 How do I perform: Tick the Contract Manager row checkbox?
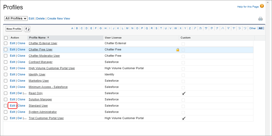click(6, 62)
